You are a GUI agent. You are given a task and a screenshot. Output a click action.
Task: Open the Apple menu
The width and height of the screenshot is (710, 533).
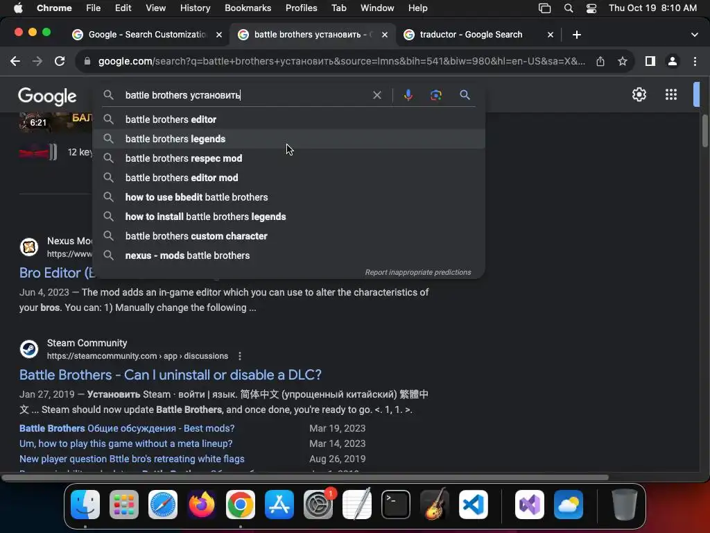point(18,8)
